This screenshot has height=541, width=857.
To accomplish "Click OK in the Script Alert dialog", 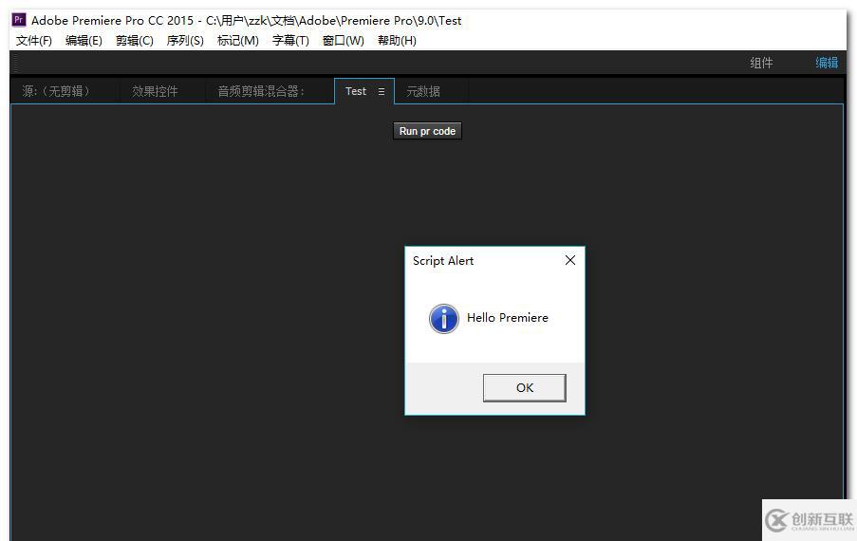I will click(525, 388).
